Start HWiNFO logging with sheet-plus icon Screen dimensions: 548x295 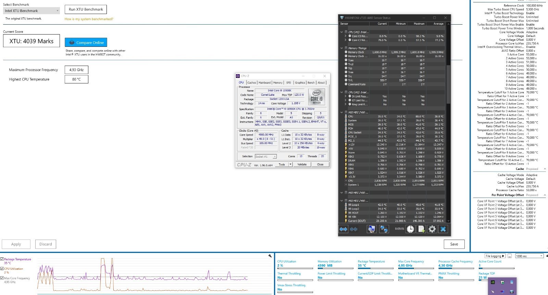421,229
